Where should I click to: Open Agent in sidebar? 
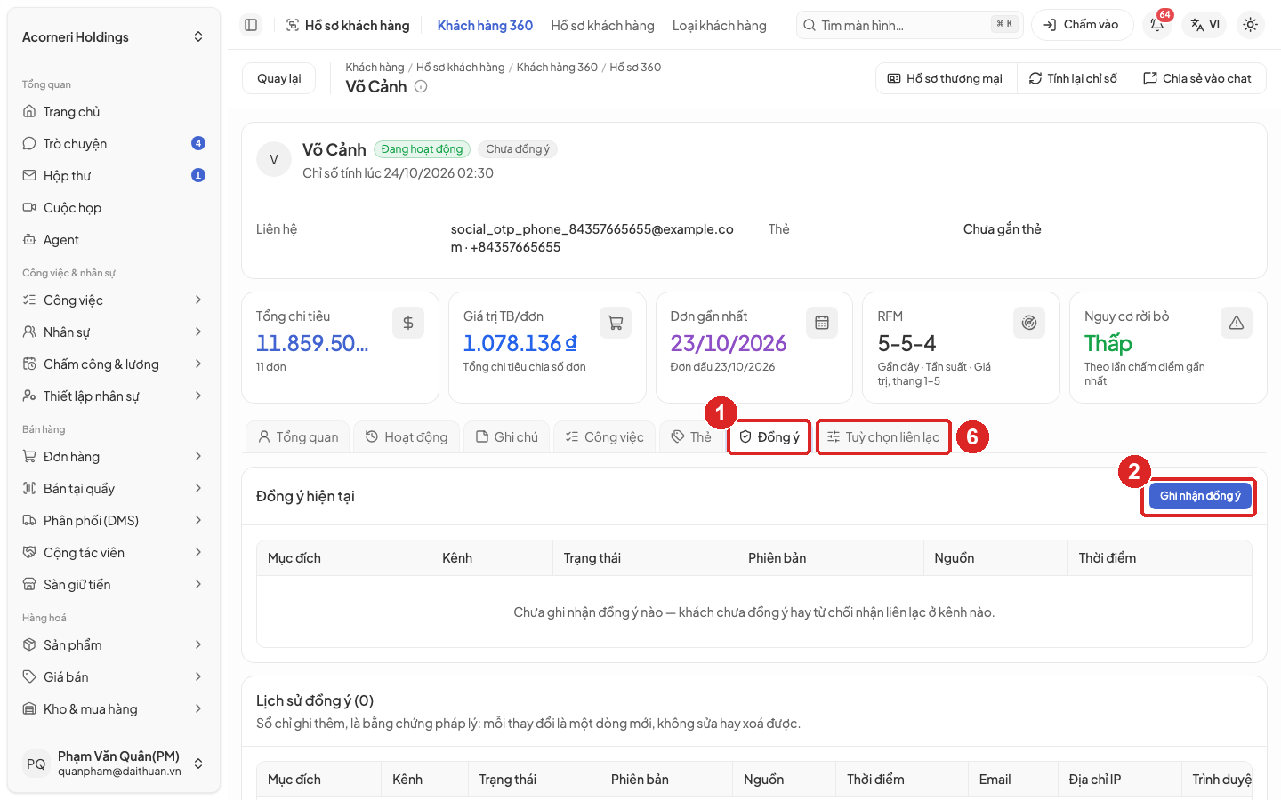click(114, 240)
